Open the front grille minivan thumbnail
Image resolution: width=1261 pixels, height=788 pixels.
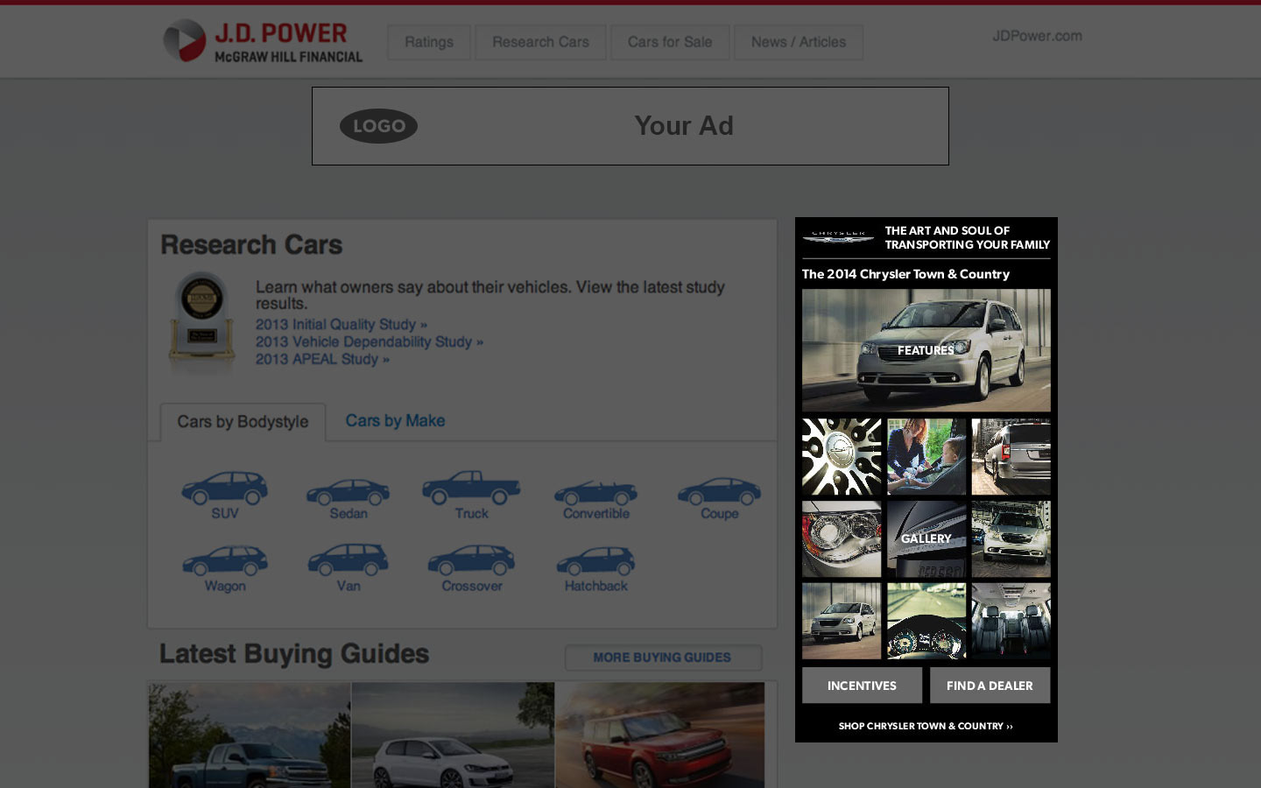(1011, 538)
